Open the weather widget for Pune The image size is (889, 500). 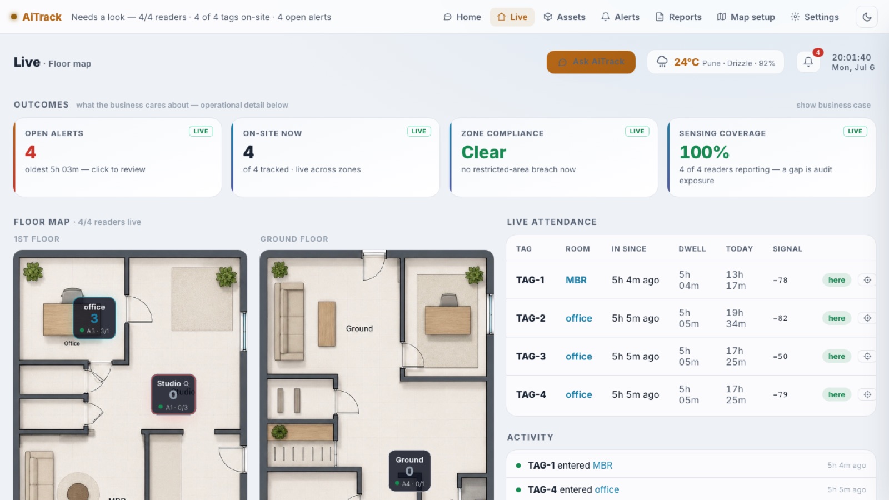[716, 62]
